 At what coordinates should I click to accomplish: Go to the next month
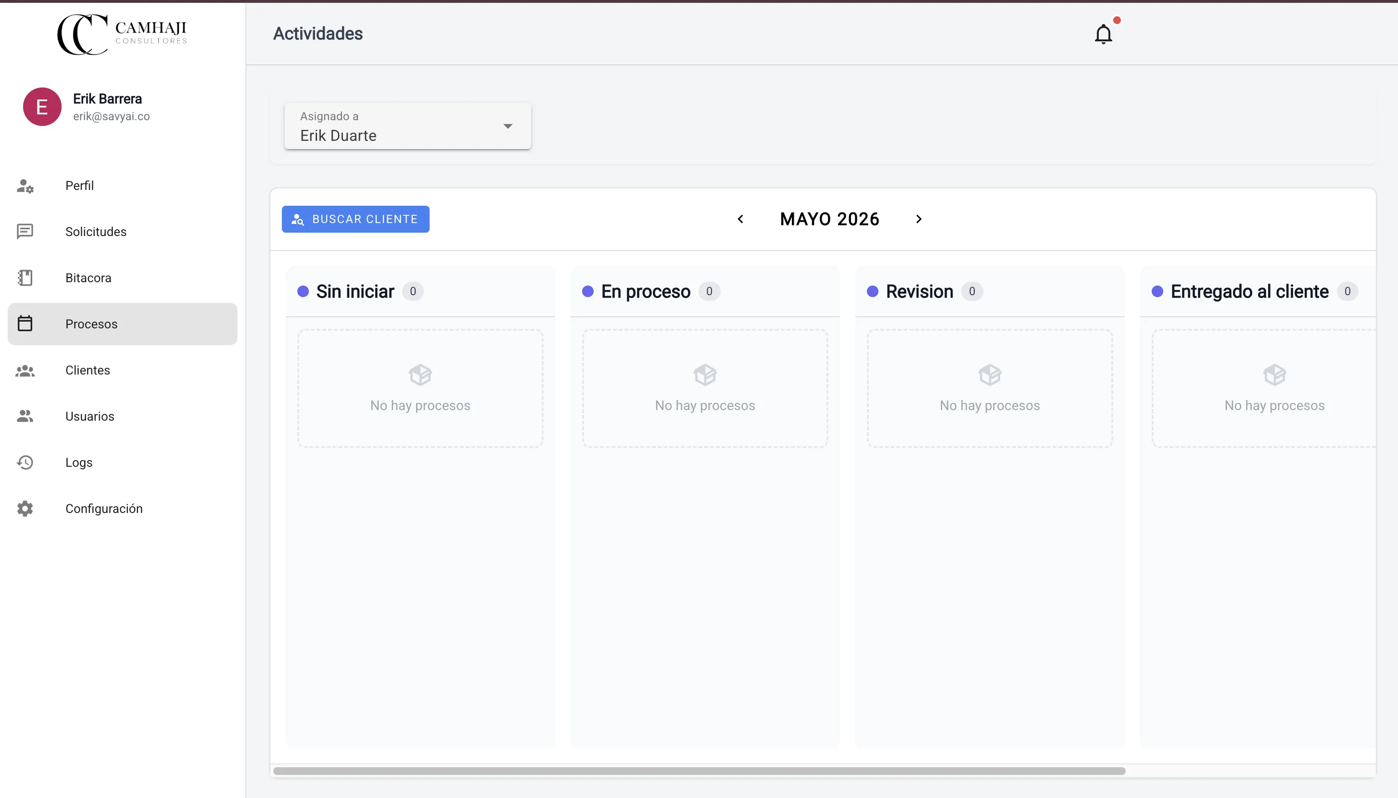(x=919, y=219)
